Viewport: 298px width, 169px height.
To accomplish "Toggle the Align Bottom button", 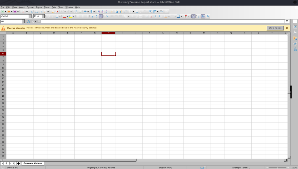I will tap(101, 16).
